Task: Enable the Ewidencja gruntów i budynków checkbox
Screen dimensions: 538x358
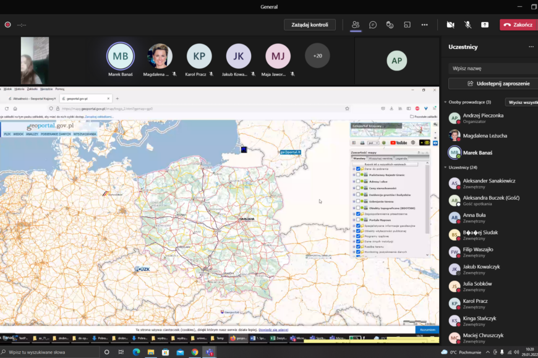Action: (358, 195)
